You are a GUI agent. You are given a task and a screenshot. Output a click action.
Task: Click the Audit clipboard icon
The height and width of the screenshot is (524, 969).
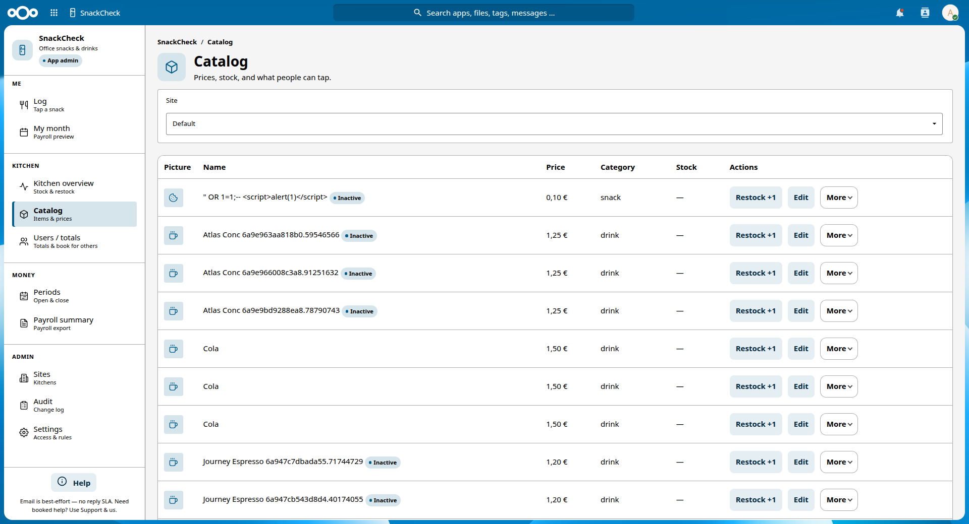24,405
